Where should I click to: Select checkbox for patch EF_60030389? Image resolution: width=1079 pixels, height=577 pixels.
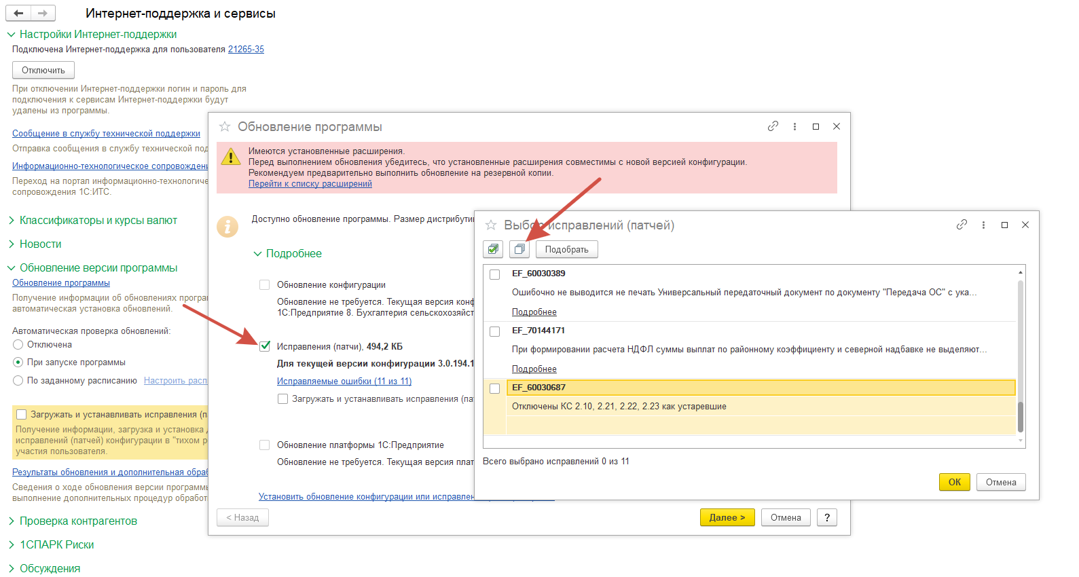(x=495, y=274)
